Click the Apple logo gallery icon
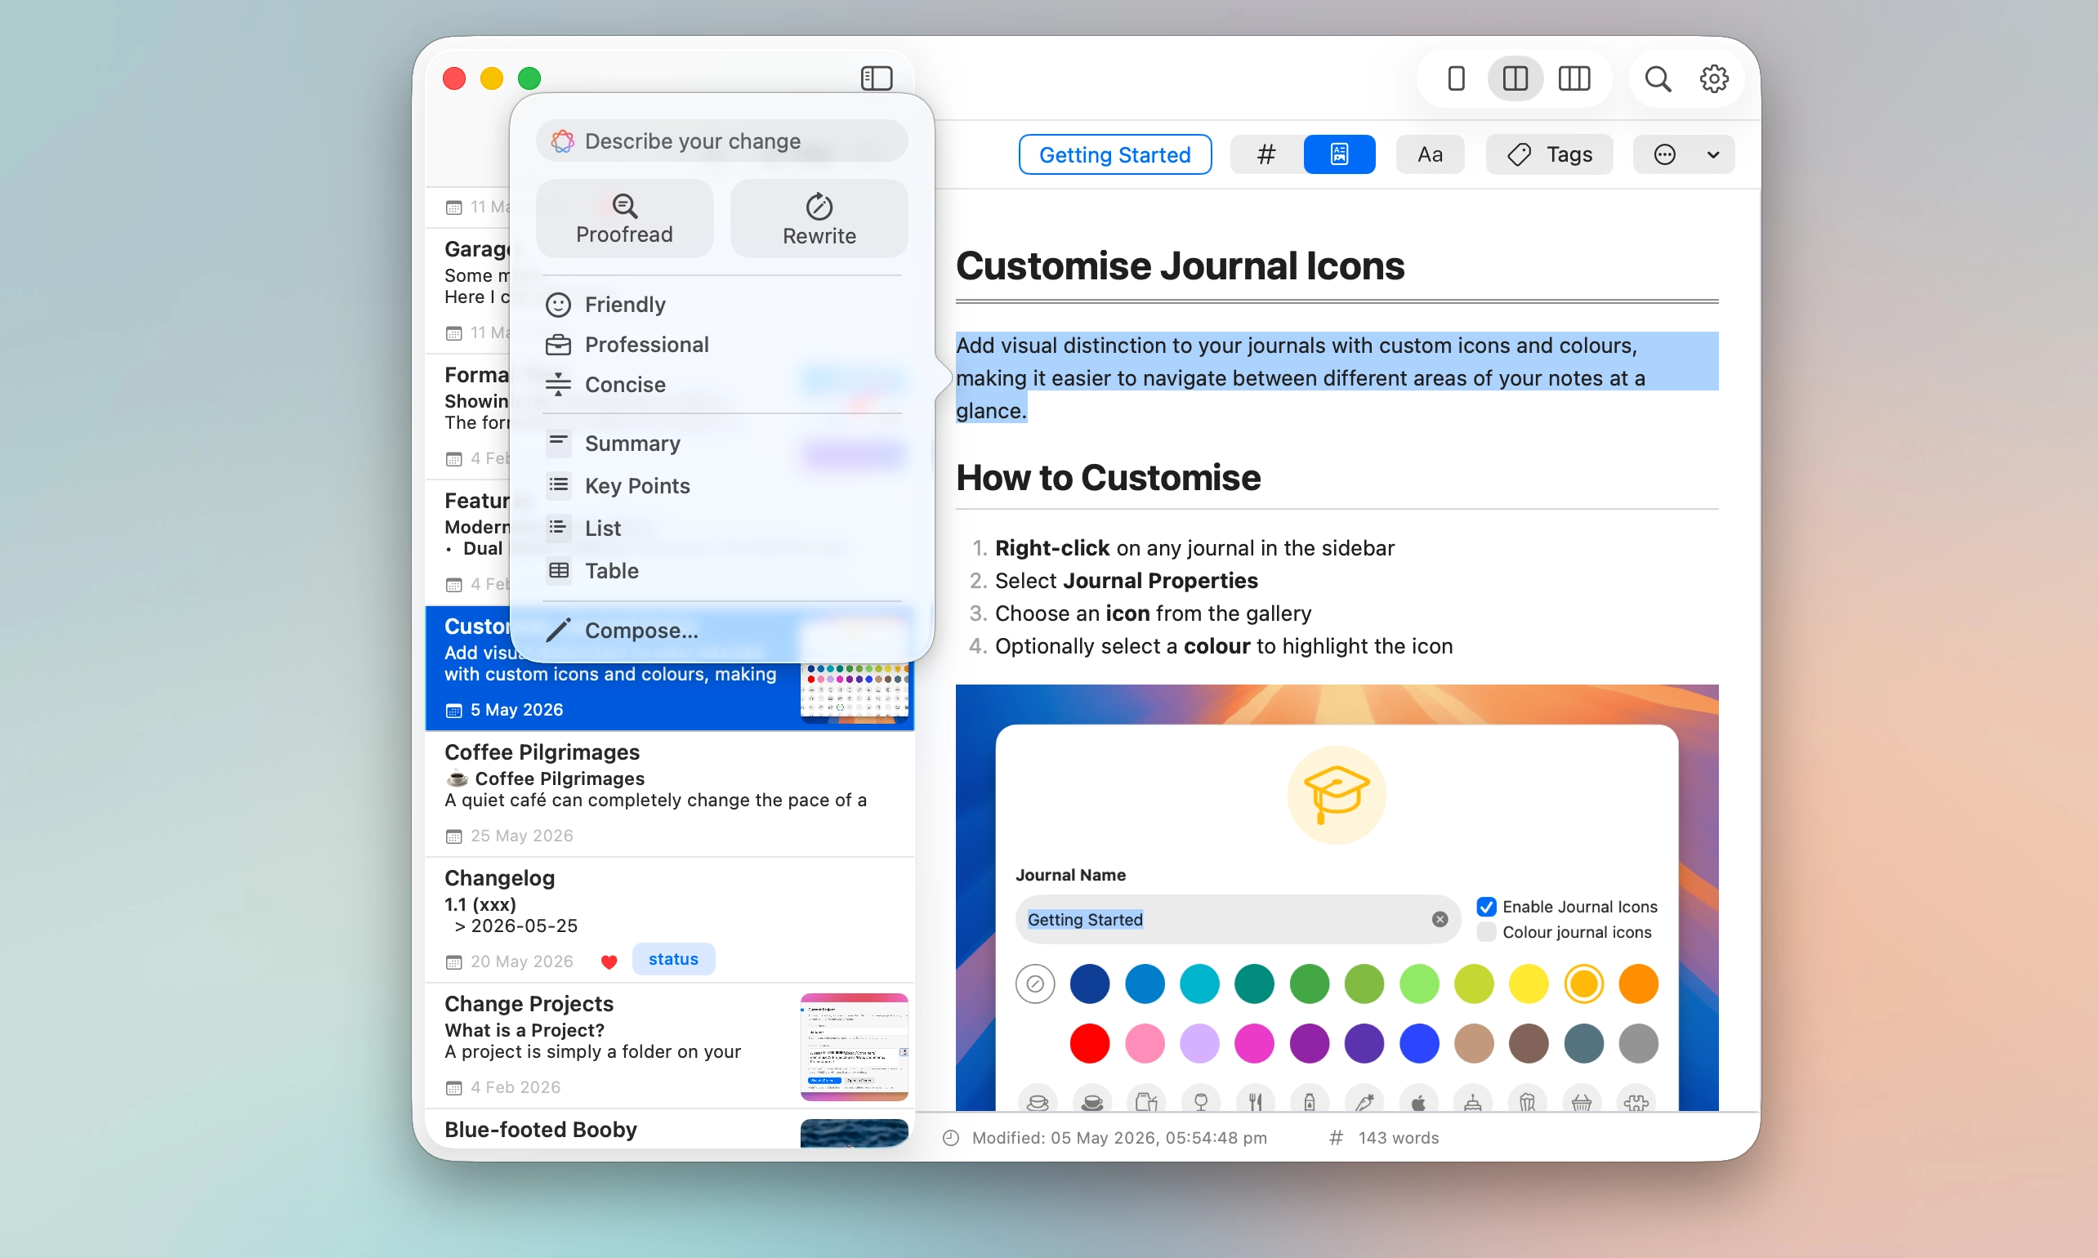The image size is (2098, 1258). tap(1418, 1101)
